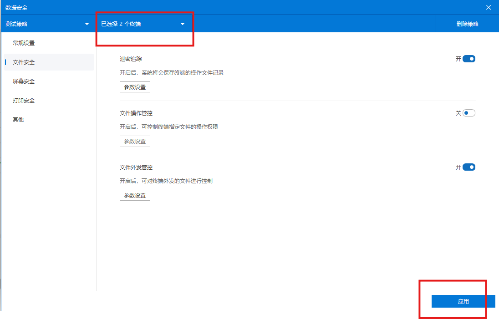Go to the 其他 section
This screenshot has width=499, height=319.
click(x=18, y=119)
